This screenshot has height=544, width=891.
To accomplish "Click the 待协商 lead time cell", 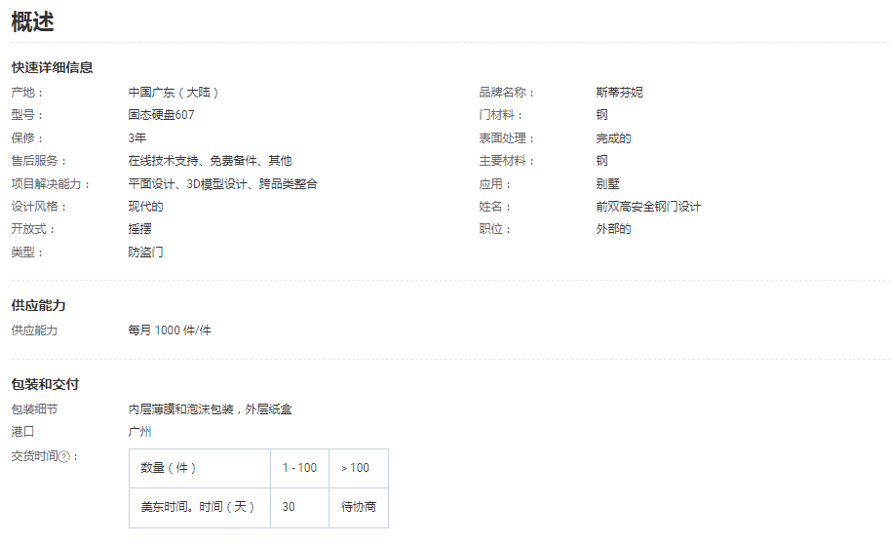I will (x=358, y=508).
